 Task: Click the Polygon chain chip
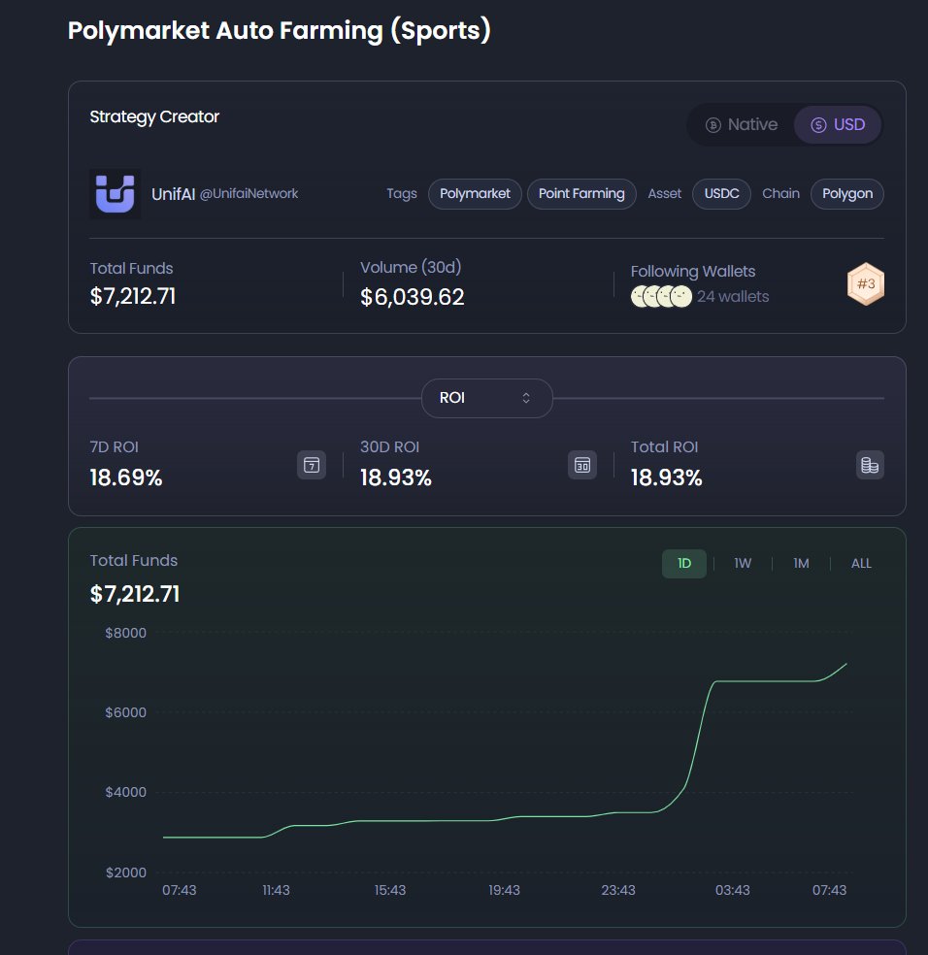click(x=847, y=194)
